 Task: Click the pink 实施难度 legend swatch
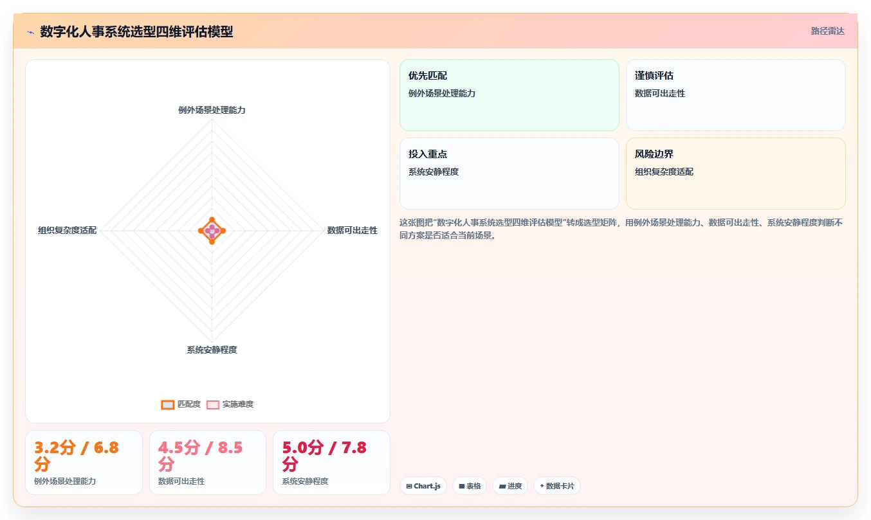coord(213,404)
